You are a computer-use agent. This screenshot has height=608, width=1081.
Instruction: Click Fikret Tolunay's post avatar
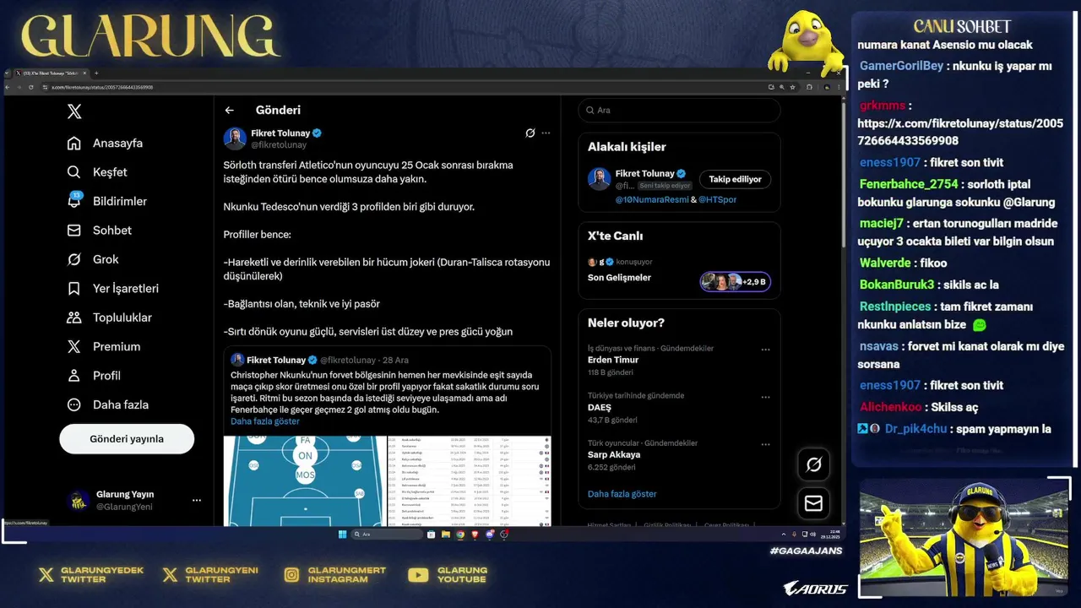[235, 138]
